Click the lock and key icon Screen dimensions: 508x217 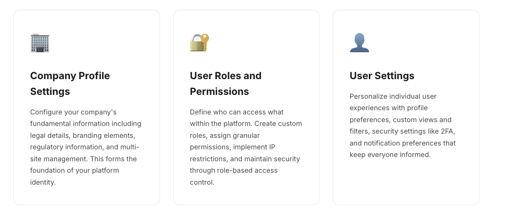click(200, 43)
